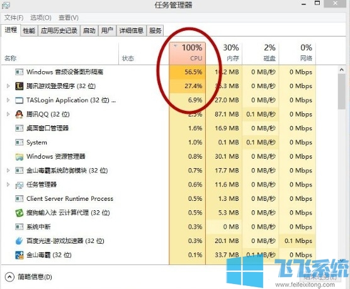Click the 任务管理器 process row icon
The image size is (350, 289).
click(19, 185)
